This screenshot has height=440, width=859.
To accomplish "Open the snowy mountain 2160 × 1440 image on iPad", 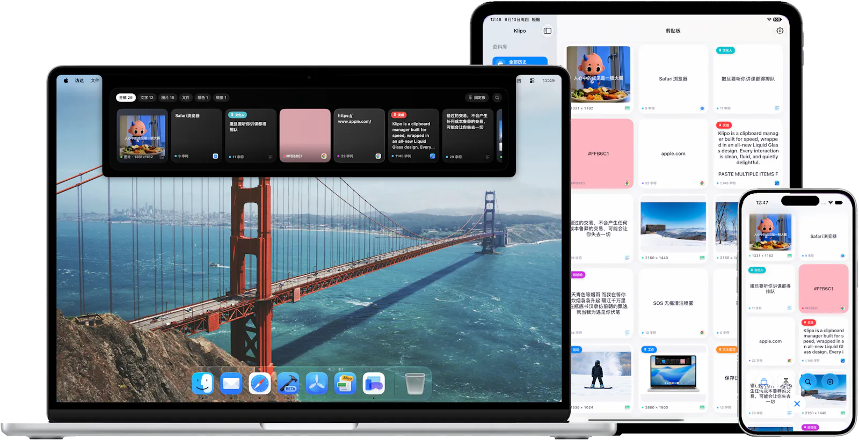I will coord(673,229).
